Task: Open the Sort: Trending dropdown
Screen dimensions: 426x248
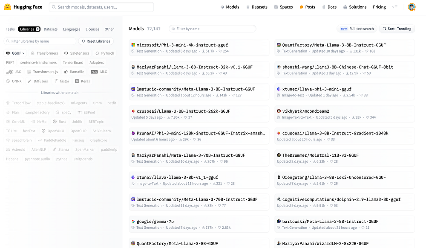Action: pyautogui.click(x=397, y=29)
